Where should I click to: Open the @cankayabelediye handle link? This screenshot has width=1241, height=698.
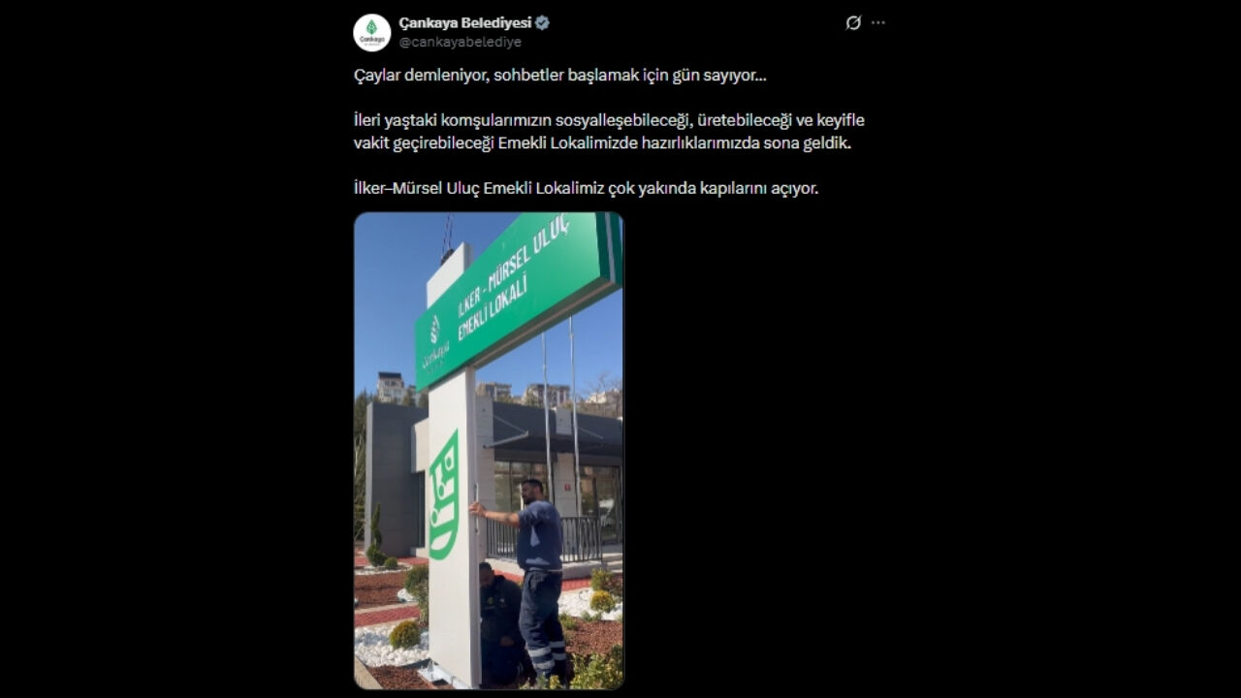461,42
